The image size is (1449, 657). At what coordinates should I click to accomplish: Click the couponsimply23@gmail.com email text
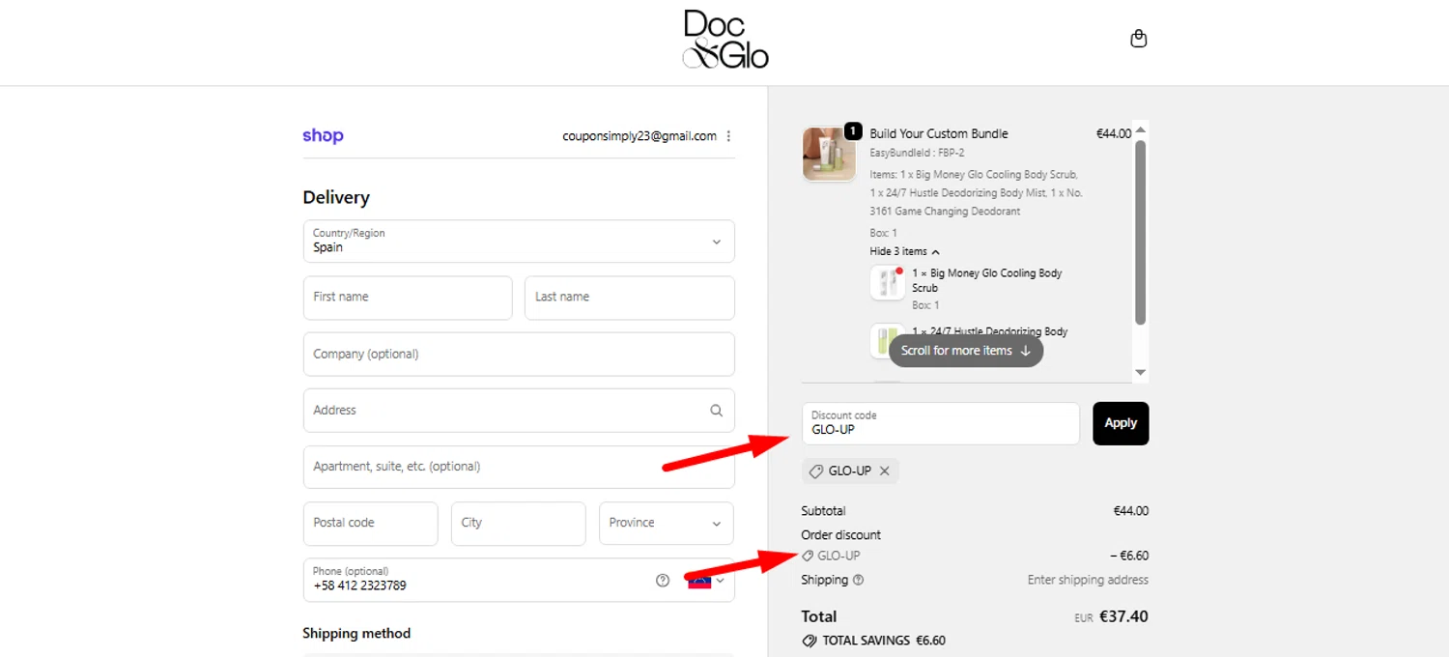click(x=639, y=136)
